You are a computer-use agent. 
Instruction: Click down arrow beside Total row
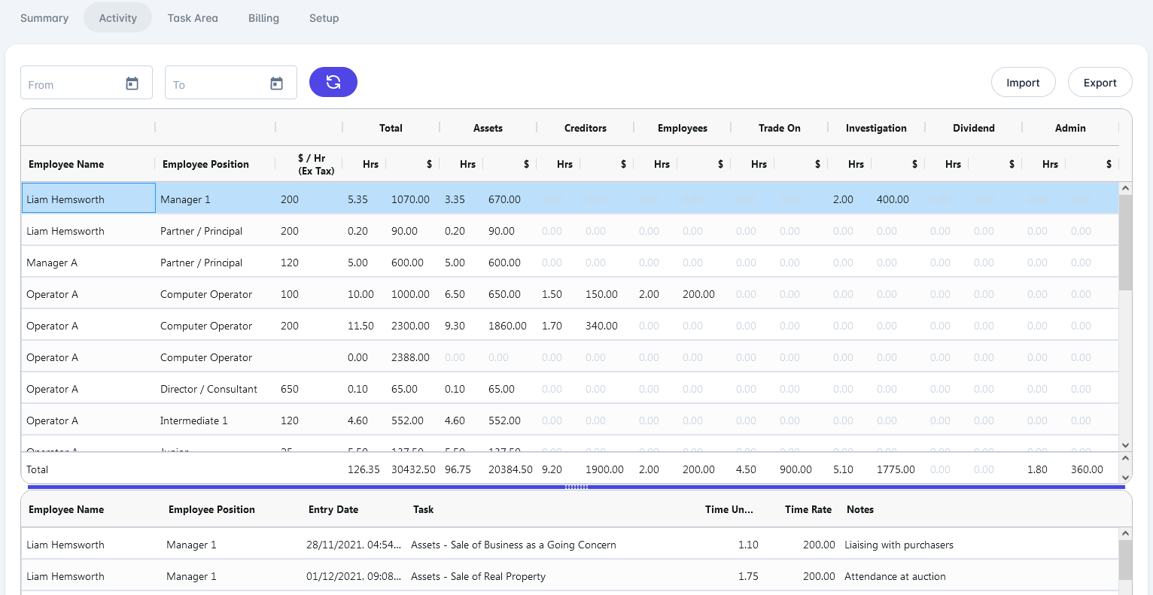tap(1125, 478)
